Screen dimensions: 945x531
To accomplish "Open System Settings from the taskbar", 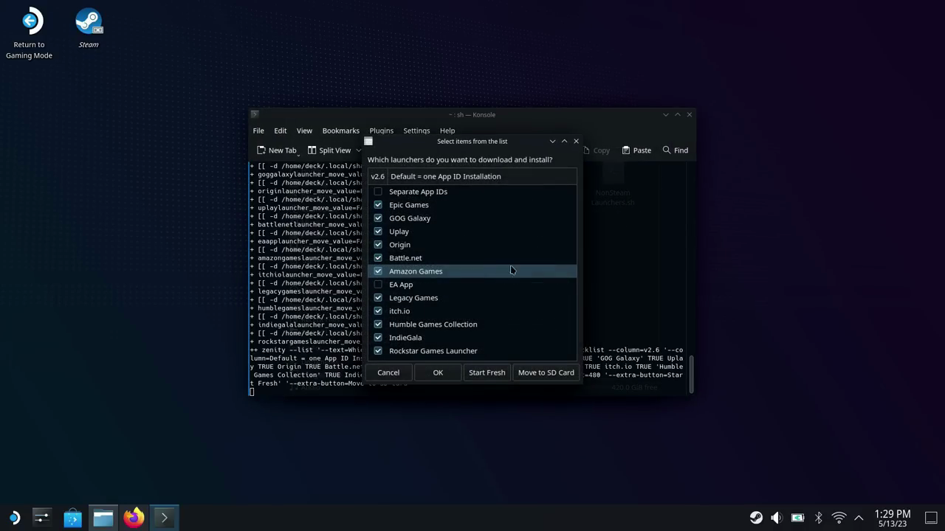I will pyautogui.click(x=41, y=518).
